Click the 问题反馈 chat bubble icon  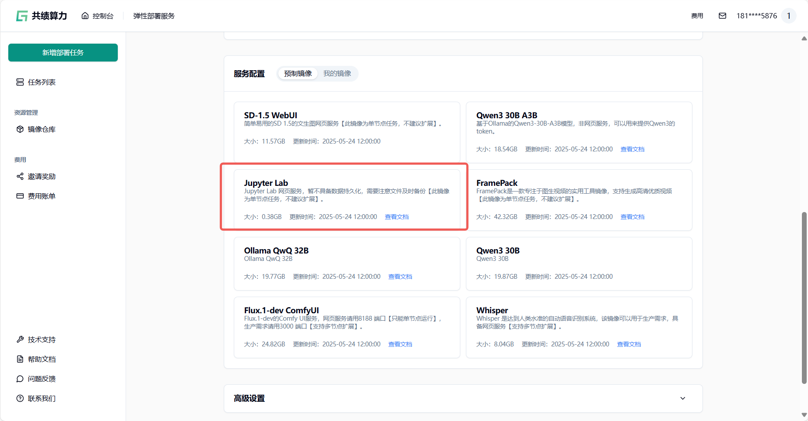[20, 379]
